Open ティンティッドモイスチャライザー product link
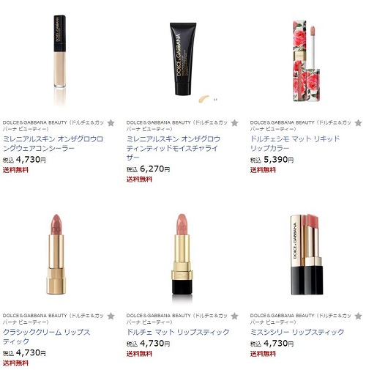 (x=173, y=148)
